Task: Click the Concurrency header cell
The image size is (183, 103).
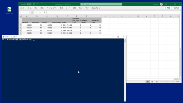Action: [57, 21]
